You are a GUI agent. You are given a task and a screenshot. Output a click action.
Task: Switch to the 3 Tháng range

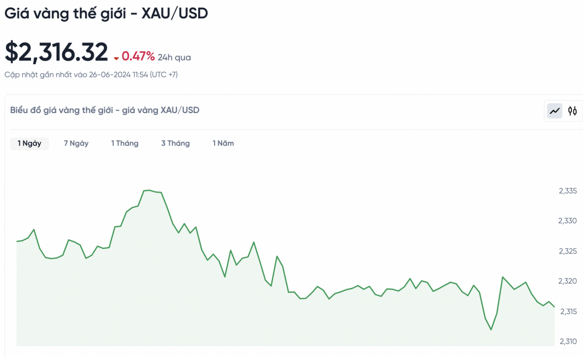(x=175, y=143)
